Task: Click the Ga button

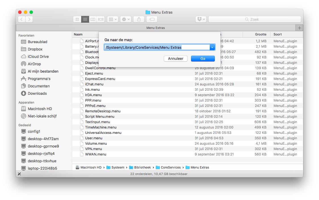Action: coord(203,59)
